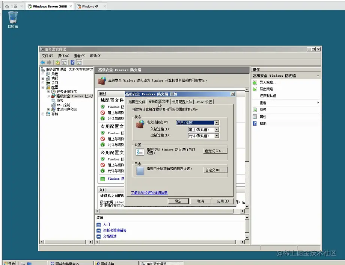
Task: Switch to the 域配置文件 tab
Action: click(x=137, y=102)
